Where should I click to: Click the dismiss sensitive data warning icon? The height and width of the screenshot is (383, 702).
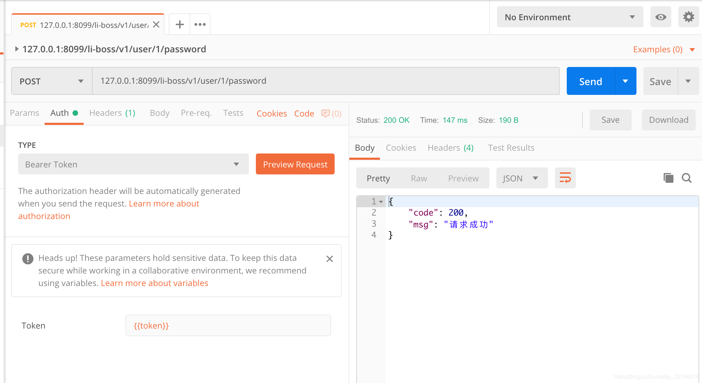[330, 258]
